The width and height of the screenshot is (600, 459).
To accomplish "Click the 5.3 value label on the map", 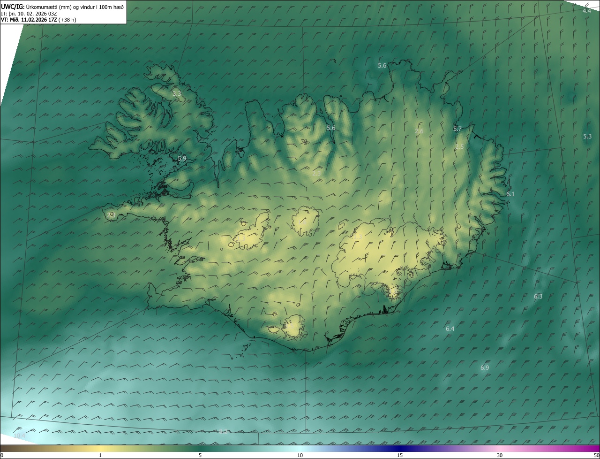I will click(587, 136).
